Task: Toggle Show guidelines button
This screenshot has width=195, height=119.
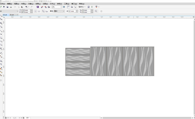Action: coord(75,7)
